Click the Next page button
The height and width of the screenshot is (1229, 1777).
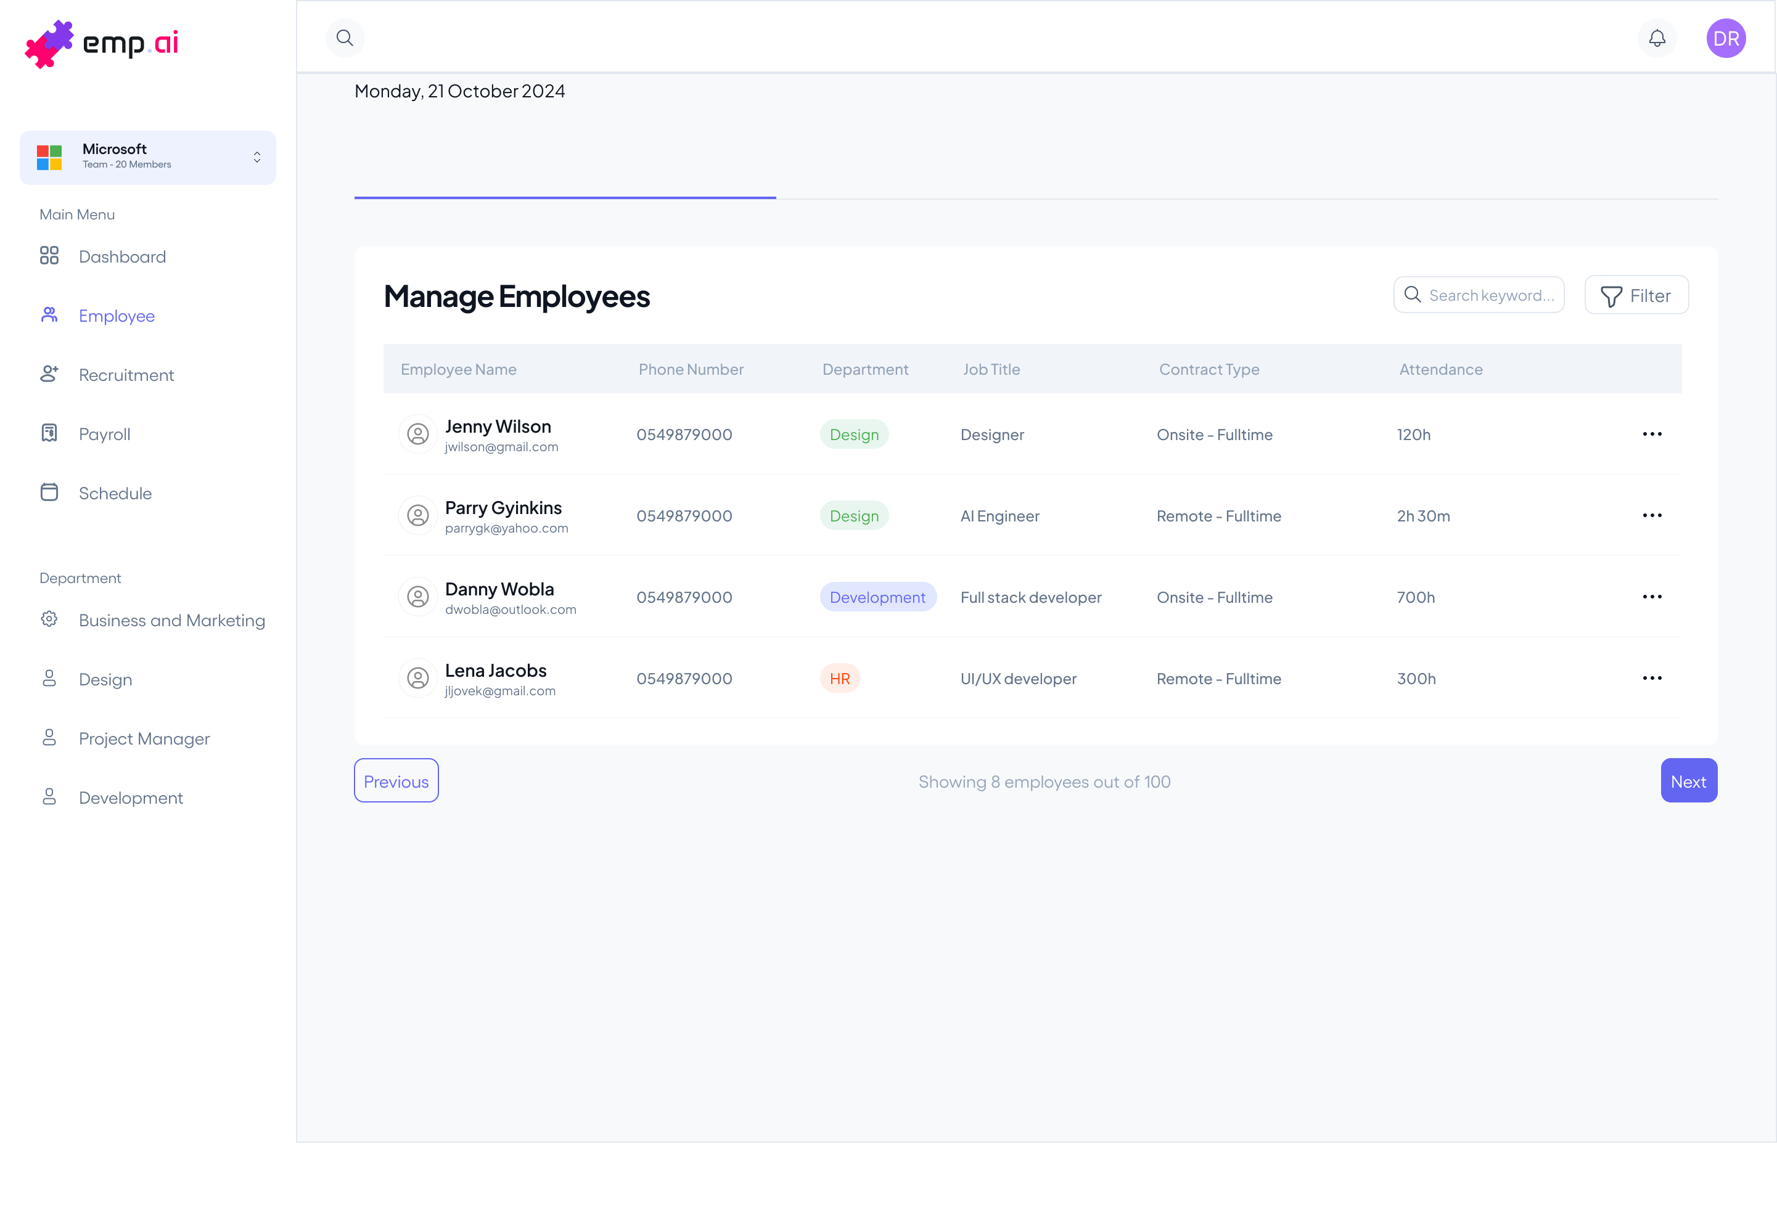tap(1688, 781)
